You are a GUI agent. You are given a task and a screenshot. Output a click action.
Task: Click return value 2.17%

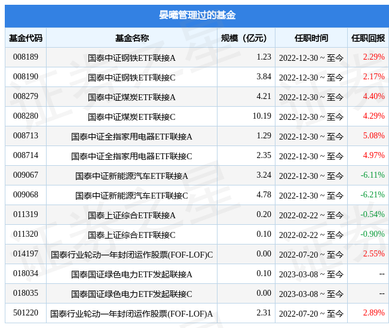[x=373, y=77]
